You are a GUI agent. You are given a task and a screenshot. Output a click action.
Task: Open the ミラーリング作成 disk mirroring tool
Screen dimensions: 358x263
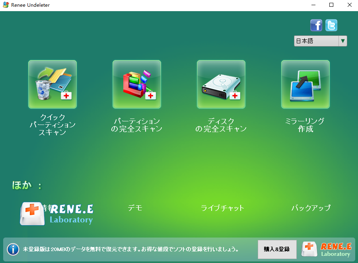[x=305, y=84]
